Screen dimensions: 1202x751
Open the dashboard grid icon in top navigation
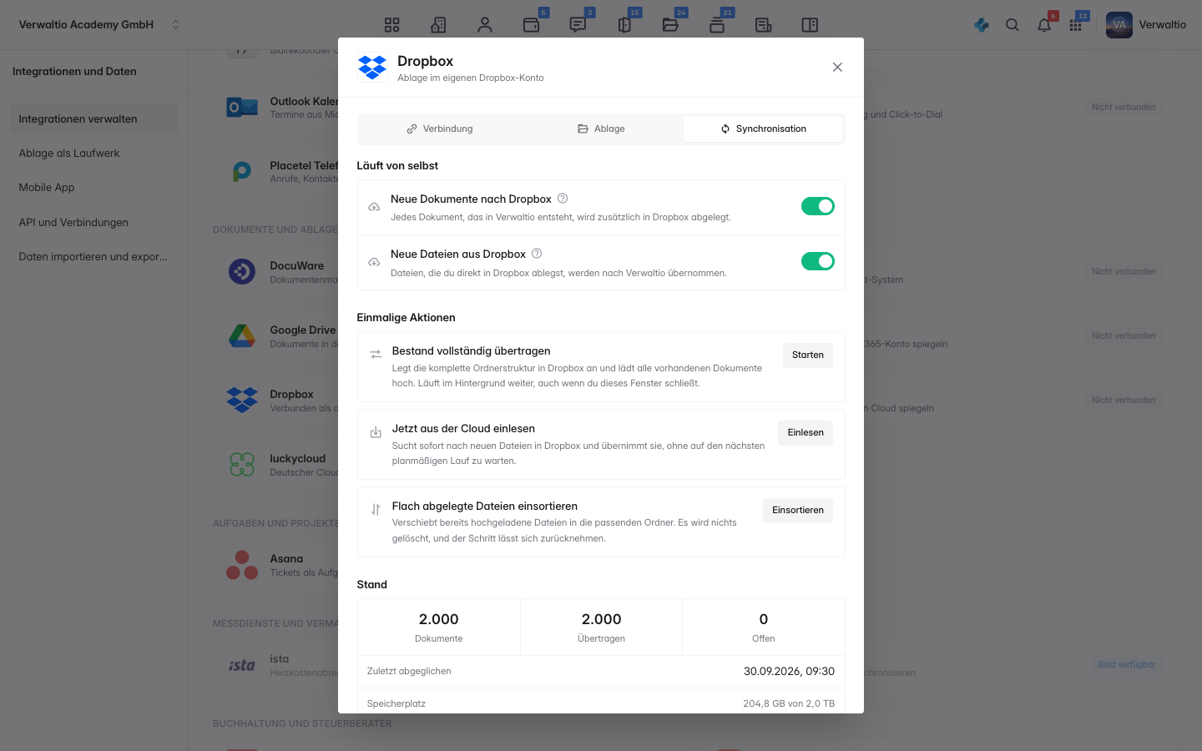(392, 25)
